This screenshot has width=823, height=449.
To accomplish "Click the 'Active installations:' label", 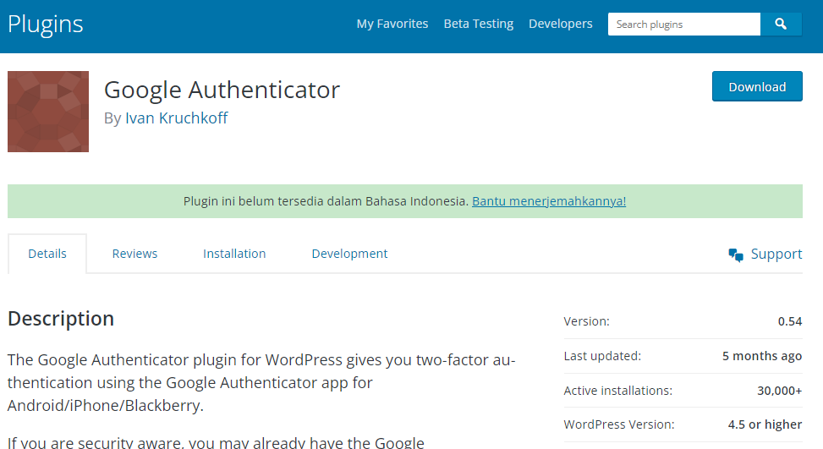I will [x=617, y=391].
